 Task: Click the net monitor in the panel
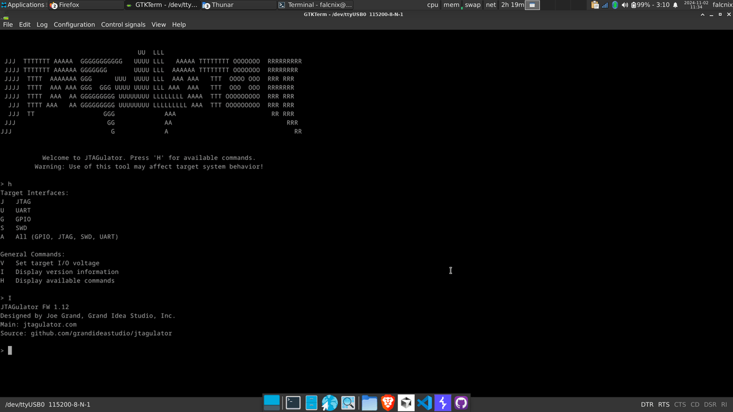coord(491,5)
